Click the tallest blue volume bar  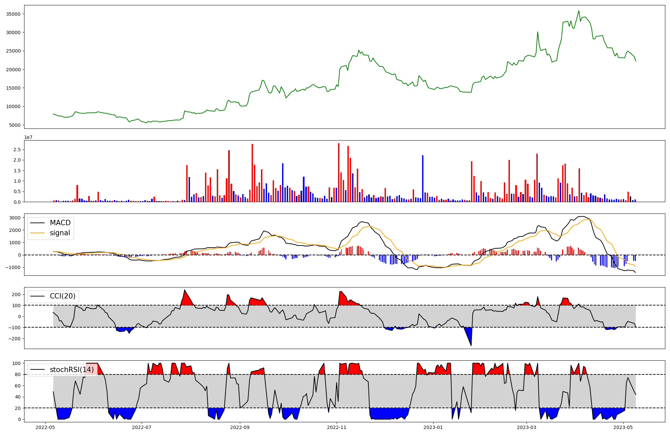423,178
